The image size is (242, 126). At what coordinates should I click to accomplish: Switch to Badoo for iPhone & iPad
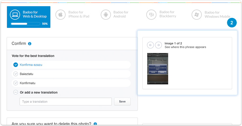pyautogui.click(x=73, y=14)
